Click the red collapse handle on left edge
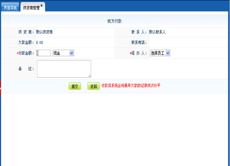The height and width of the screenshot is (166, 230). [x=1, y=88]
